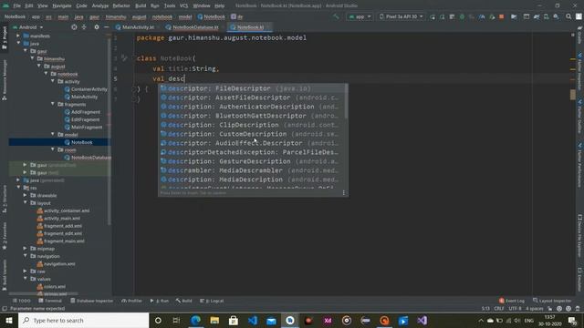Image resolution: width=584 pixels, height=328 pixels.
Task: Select NoteBookDatabase in project tree
Action: coord(88,158)
